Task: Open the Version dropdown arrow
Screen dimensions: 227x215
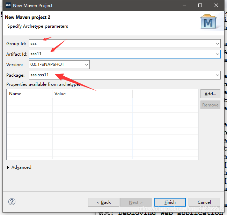Action: click(86, 64)
